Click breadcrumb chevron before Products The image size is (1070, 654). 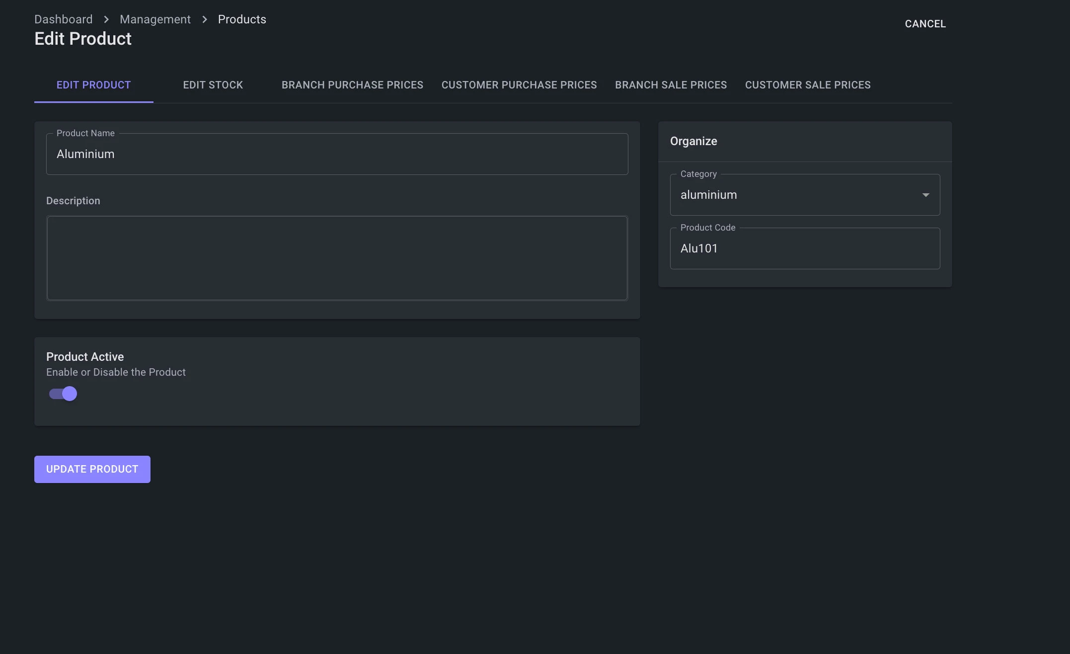click(205, 19)
